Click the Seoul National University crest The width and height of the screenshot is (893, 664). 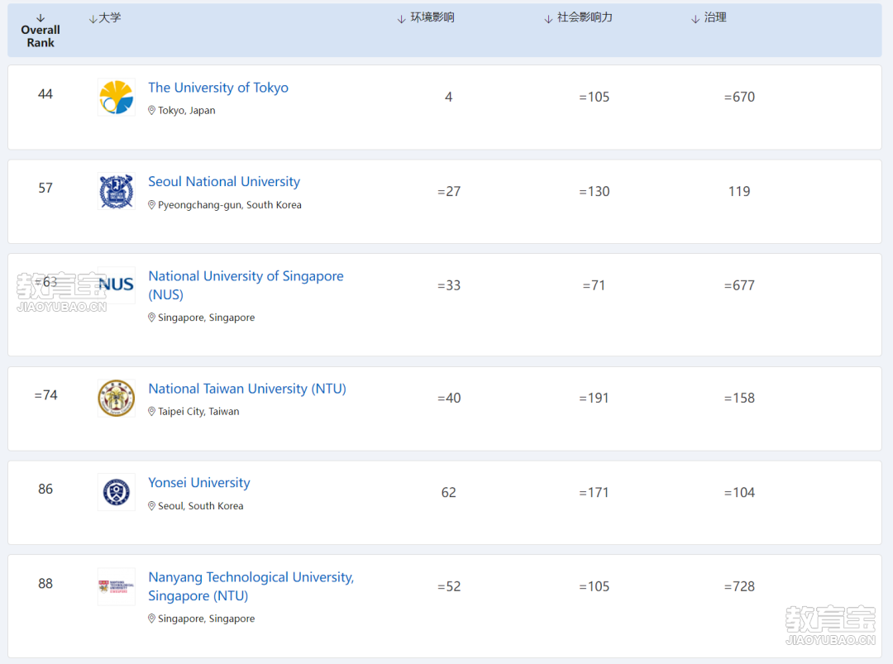117,191
